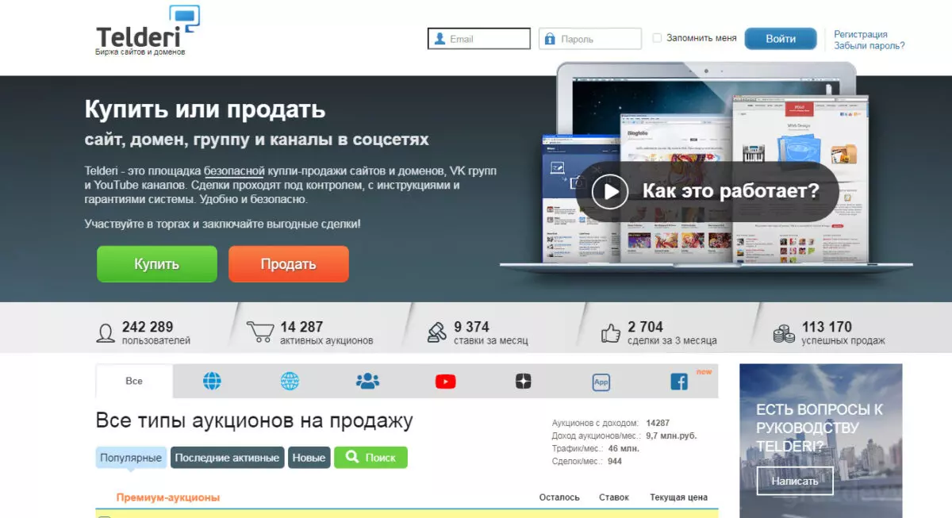Click the green Купить button
This screenshot has height=518, width=952.
click(x=157, y=264)
